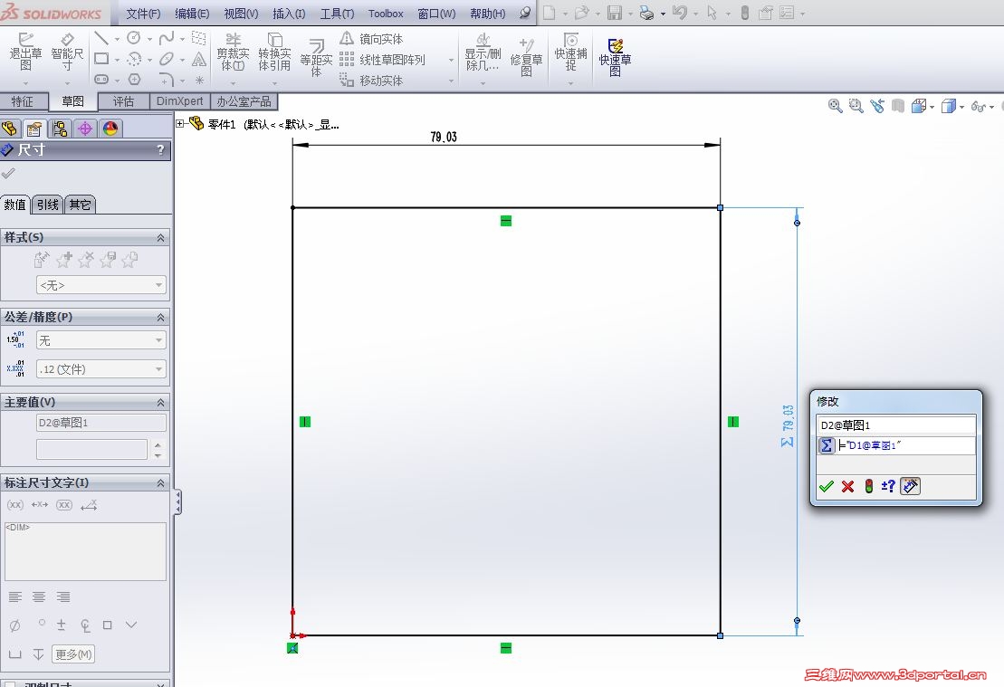Click the sigma equation icon in Modify dialog
The image size is (1004, 687).
tap(826, 445)
